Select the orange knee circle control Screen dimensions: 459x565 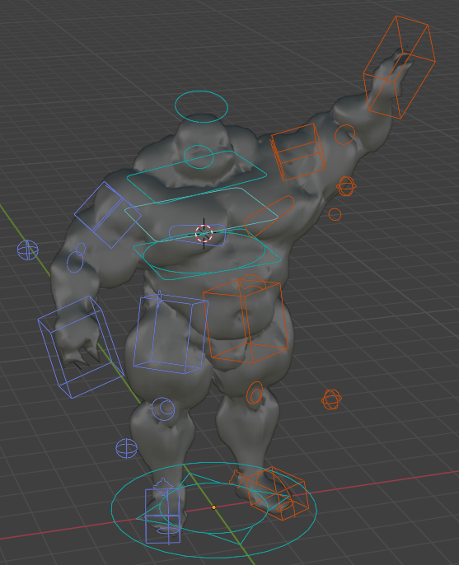click(255, 393)
